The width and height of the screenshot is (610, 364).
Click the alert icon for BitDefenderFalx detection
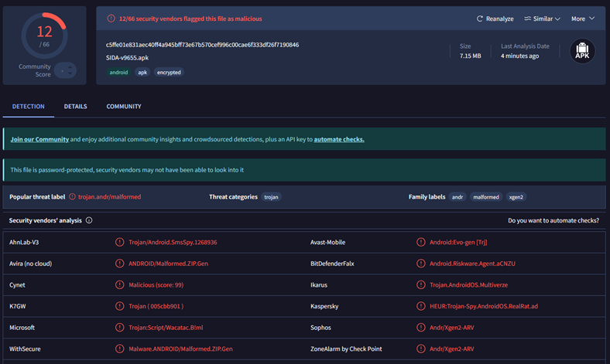coord(420,264)
